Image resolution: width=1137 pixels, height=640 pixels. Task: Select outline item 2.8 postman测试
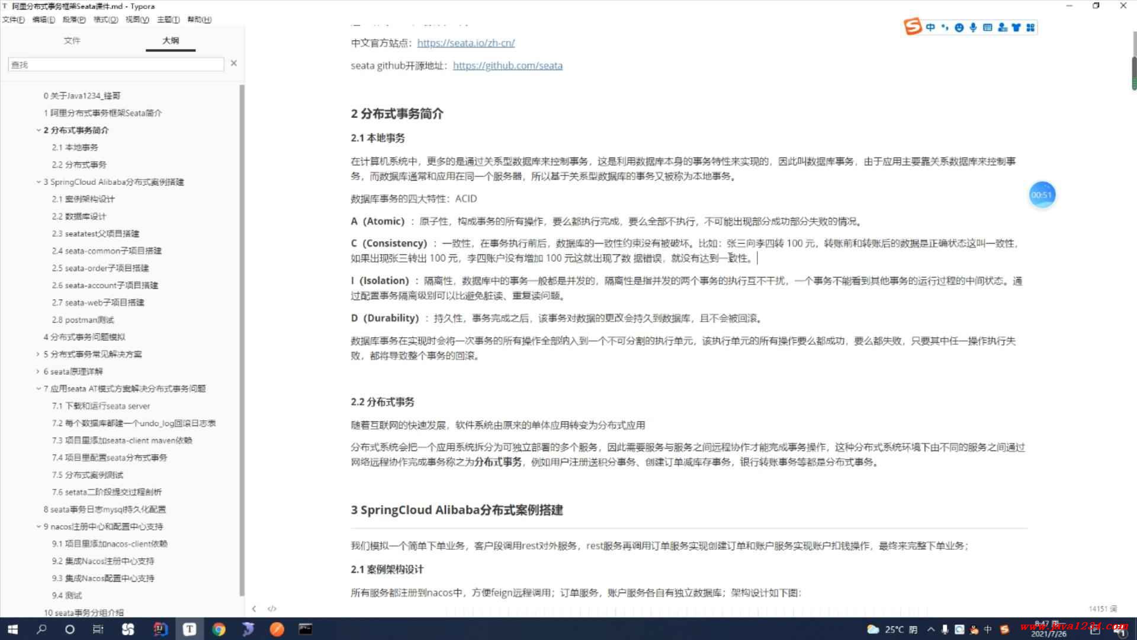click(82, 319)
